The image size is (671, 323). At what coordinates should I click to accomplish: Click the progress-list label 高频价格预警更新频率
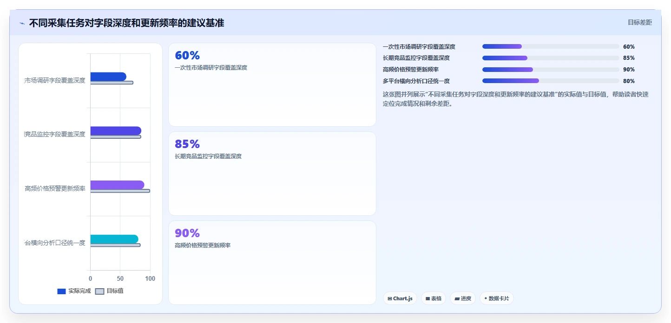411,70
